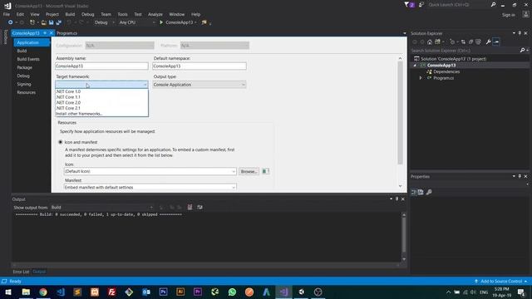This screenshot has width=532, height=299.
Task: Click the wrench Properties icon in Solution Explorer
Action: coord(488,42)
